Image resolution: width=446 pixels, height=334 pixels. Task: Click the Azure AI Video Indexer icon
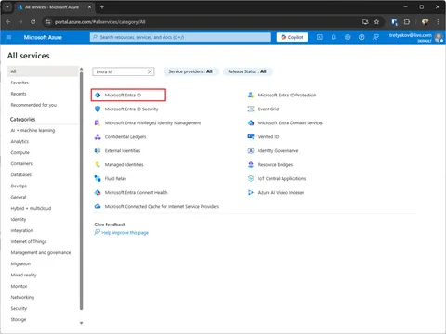point(251,192)
